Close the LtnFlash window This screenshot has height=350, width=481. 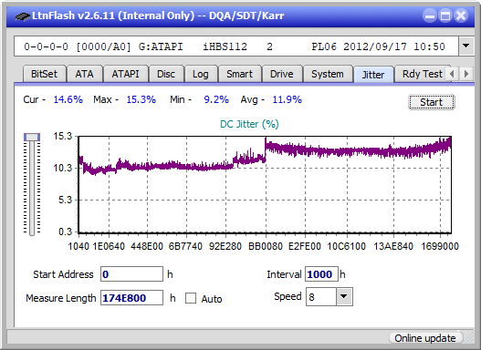click(461, 15)
